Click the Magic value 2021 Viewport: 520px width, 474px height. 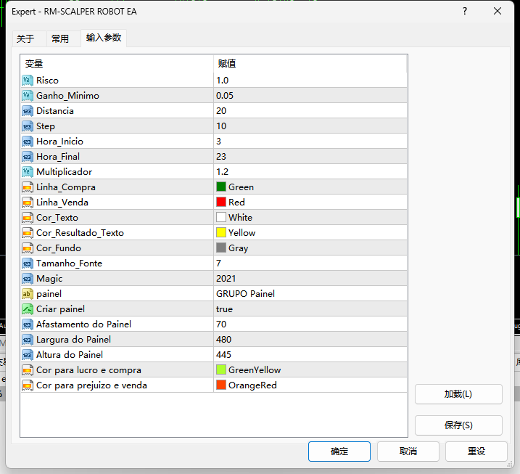pyautogui.click(x=226, y=279)
